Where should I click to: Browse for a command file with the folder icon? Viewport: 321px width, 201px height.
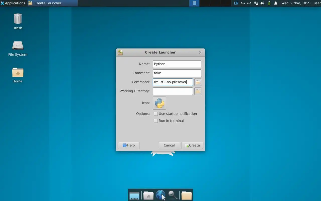(x=198, y=82)
